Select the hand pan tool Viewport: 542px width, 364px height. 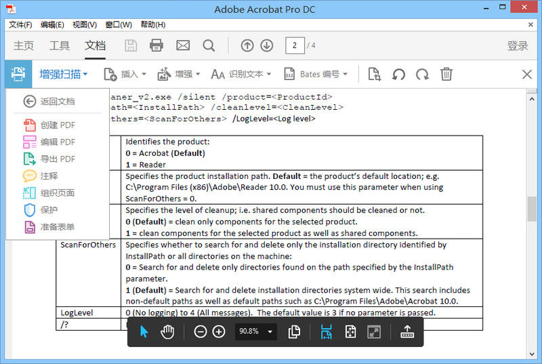click(167, 331)
